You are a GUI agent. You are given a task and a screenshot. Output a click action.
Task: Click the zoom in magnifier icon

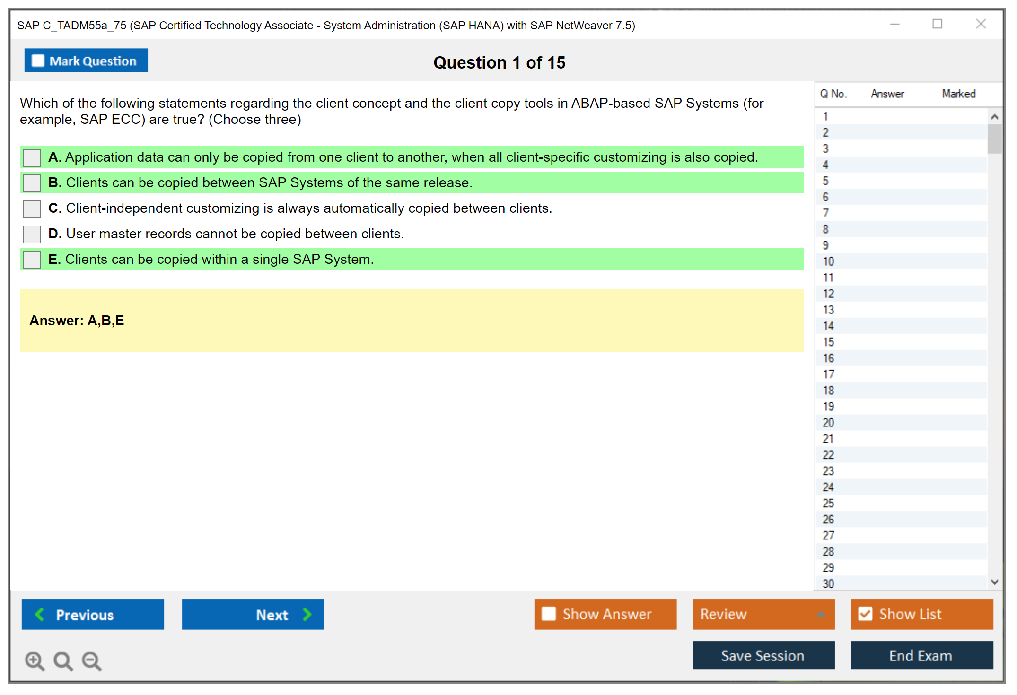pyautogui.click(x=35, y=660)
